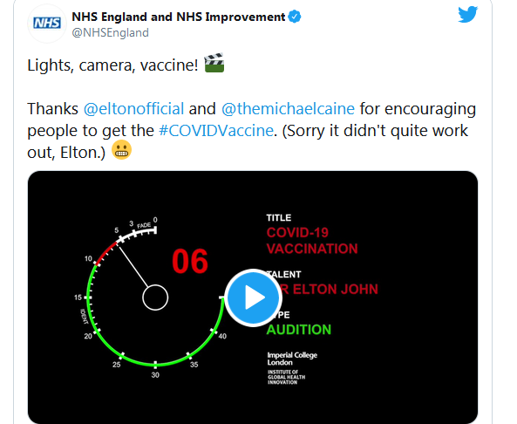Click the 30 mark on countdown dial
This screenshot has width=517, height=424.
click(155, 375)
